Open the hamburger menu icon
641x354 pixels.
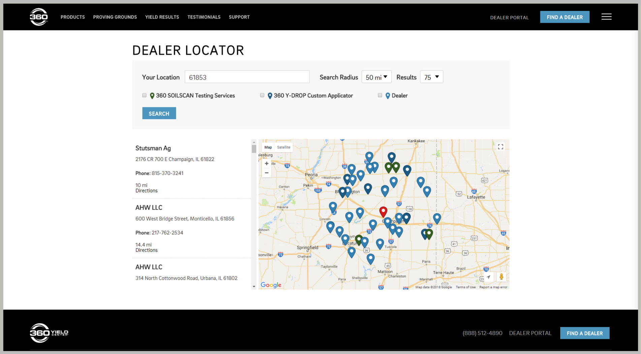(x=606, y=17)
